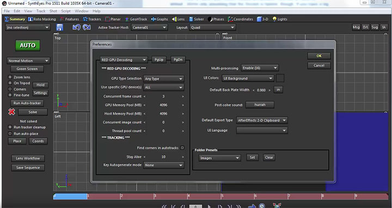
Task: Enable the Zoom lens checkbox
Action: pos(10,77)
